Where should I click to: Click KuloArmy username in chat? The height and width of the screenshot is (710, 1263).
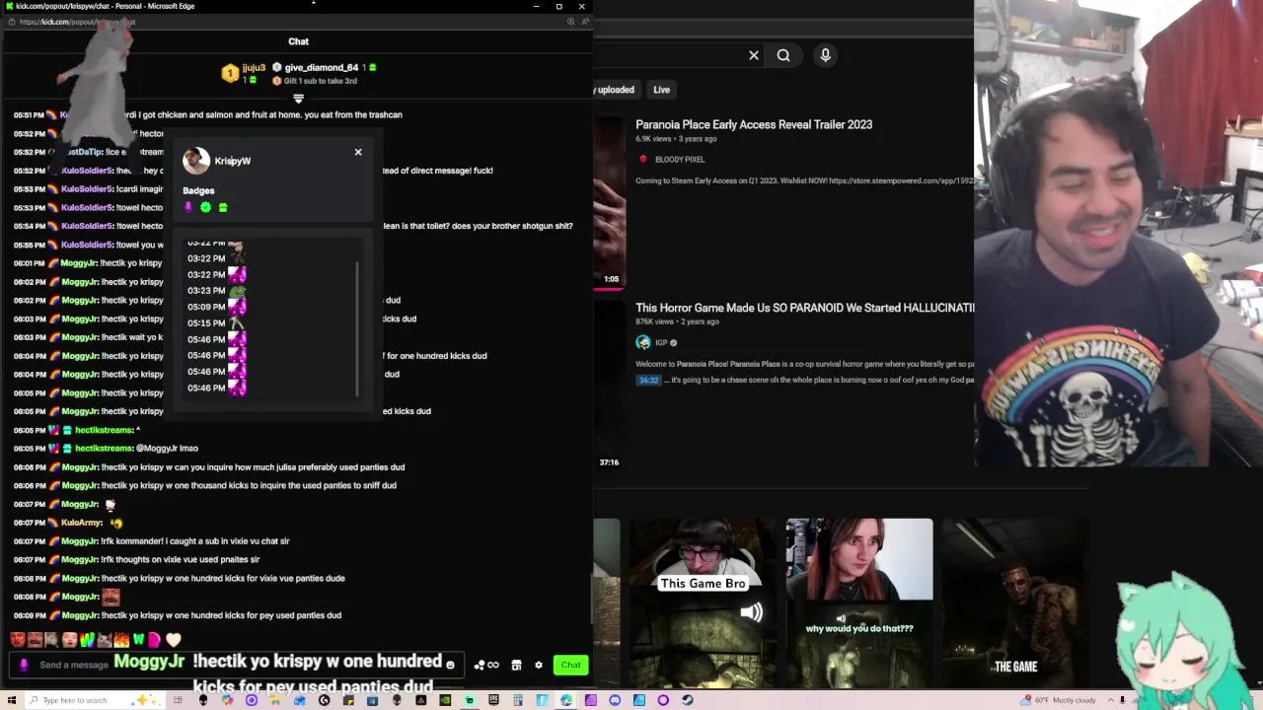coord(82,523)
